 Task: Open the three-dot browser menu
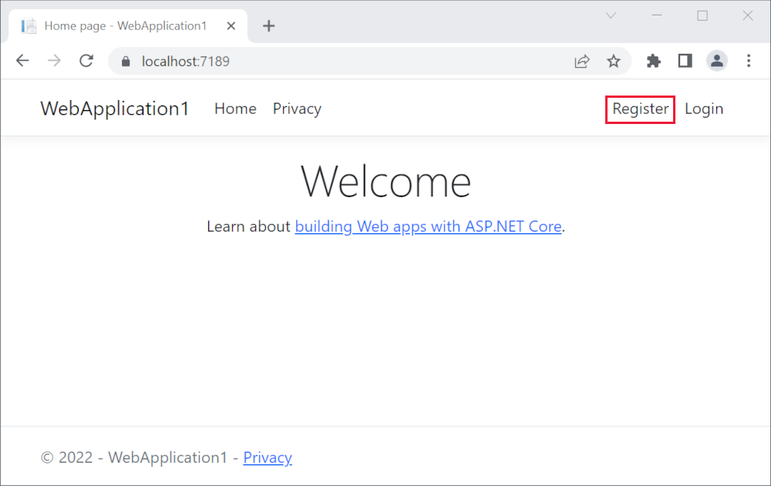click(749, 61)
